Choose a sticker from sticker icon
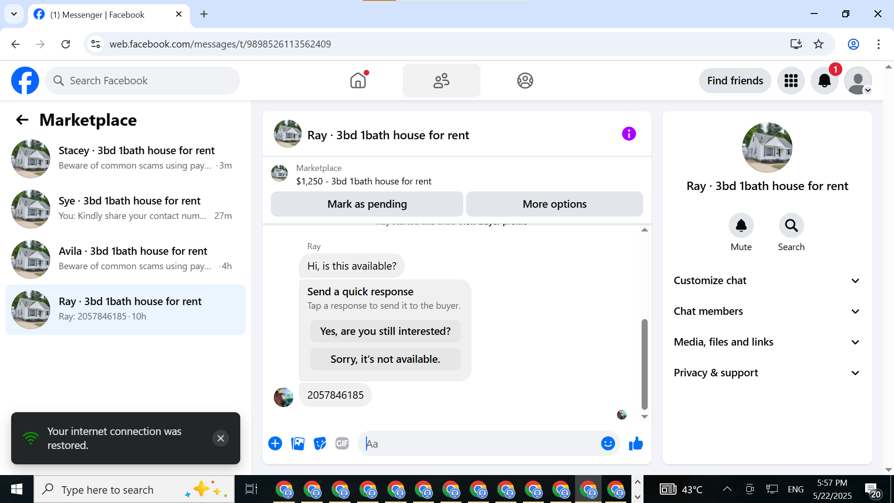The width and height of the screenshot is (894, 503). 320,444
